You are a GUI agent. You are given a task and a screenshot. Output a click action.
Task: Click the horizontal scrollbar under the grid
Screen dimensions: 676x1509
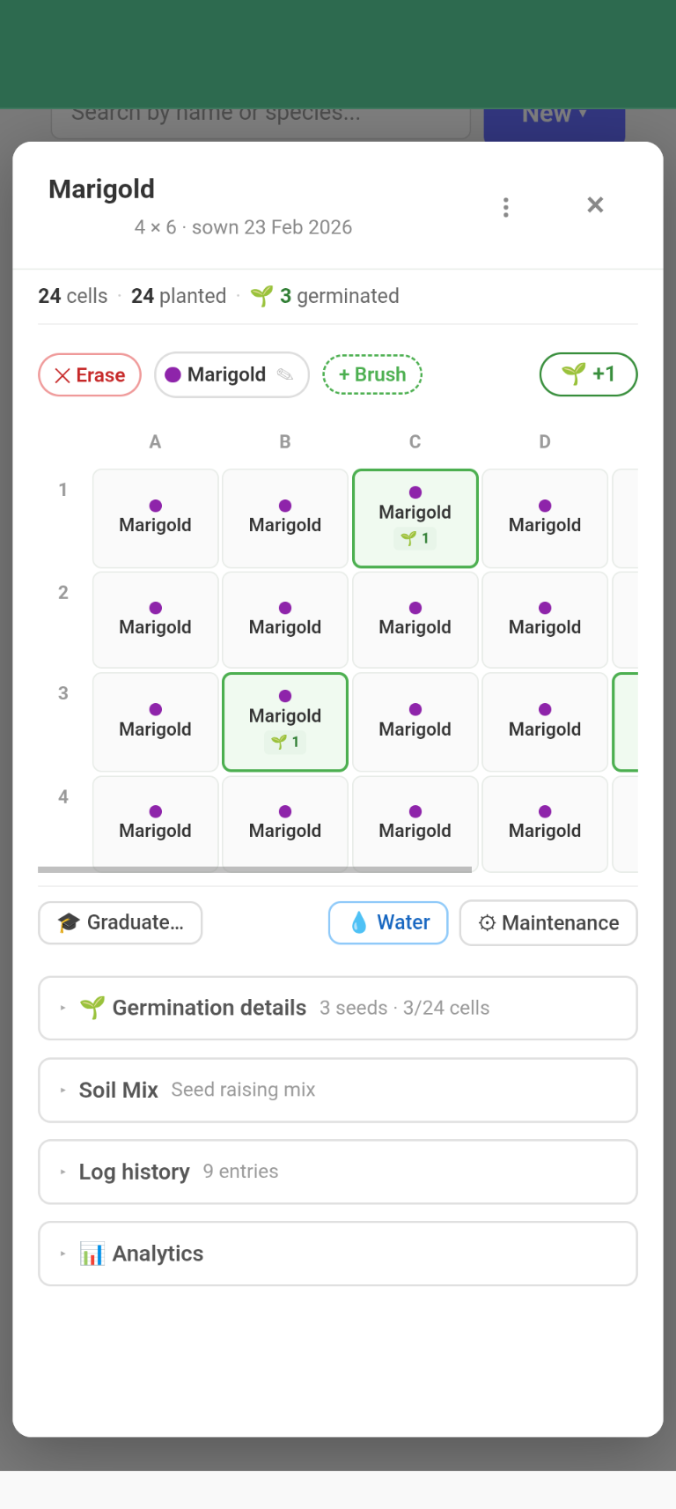tap(255, 869)
